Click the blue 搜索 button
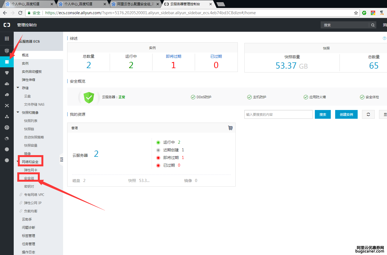The width and height of the screenshot is (387, 255). click(x=323, y=114)
